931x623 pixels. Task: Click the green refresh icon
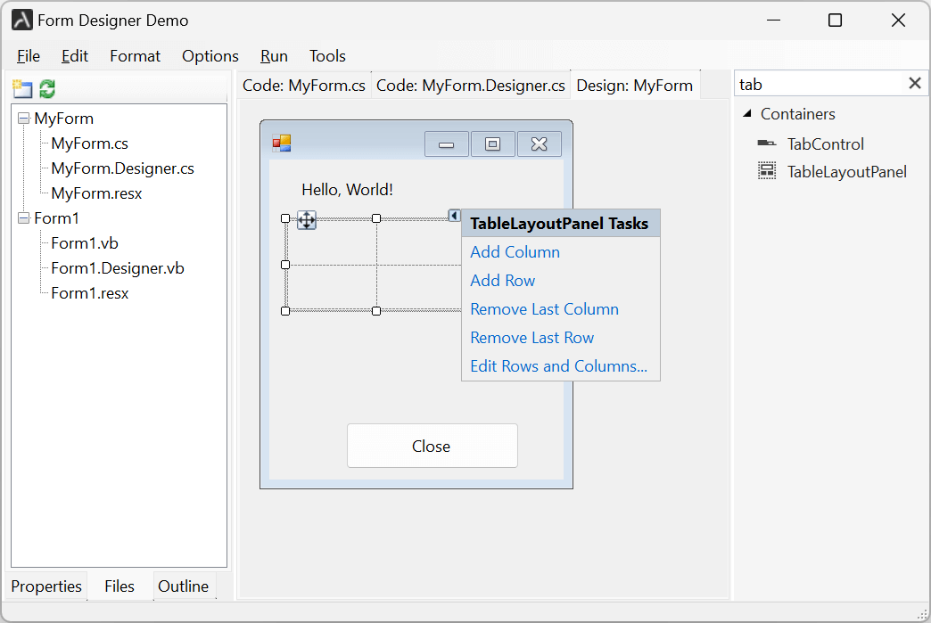click(x=47, y=89)
